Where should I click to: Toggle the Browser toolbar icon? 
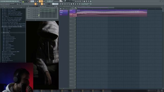pos(69,4)
